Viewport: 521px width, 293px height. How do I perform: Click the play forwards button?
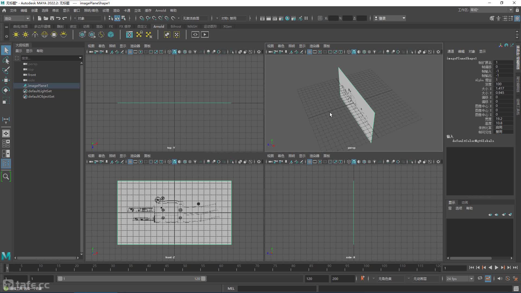(x=496, y=267)
